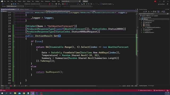170x95 pixels.
Task: Open the Extensions menu
Action: coord(48,1)
